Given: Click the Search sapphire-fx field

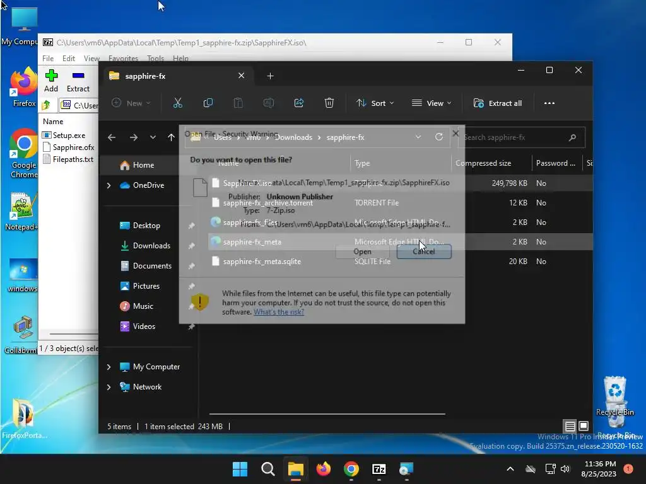Looking at the screenshot, I should coord(521,137).
